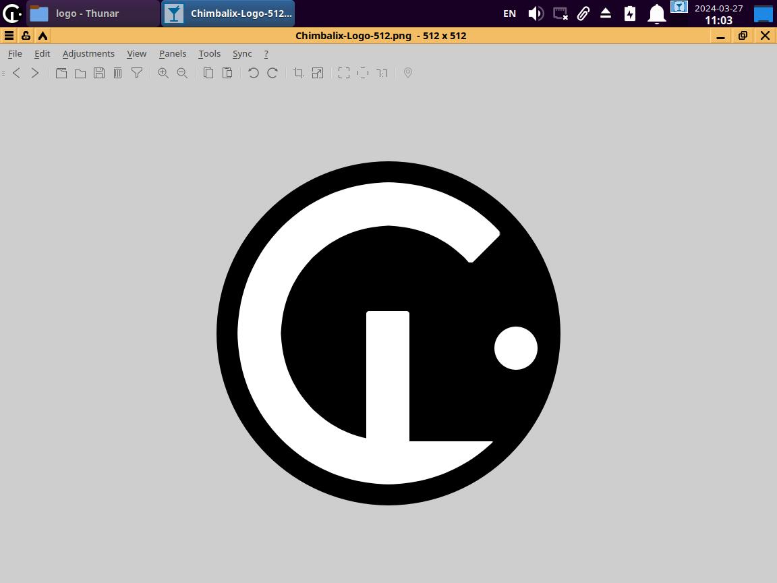The height and width of the screenshot is (583, 777).
Task: Click the cocktail glass tray icon
Action: (679, 7)
